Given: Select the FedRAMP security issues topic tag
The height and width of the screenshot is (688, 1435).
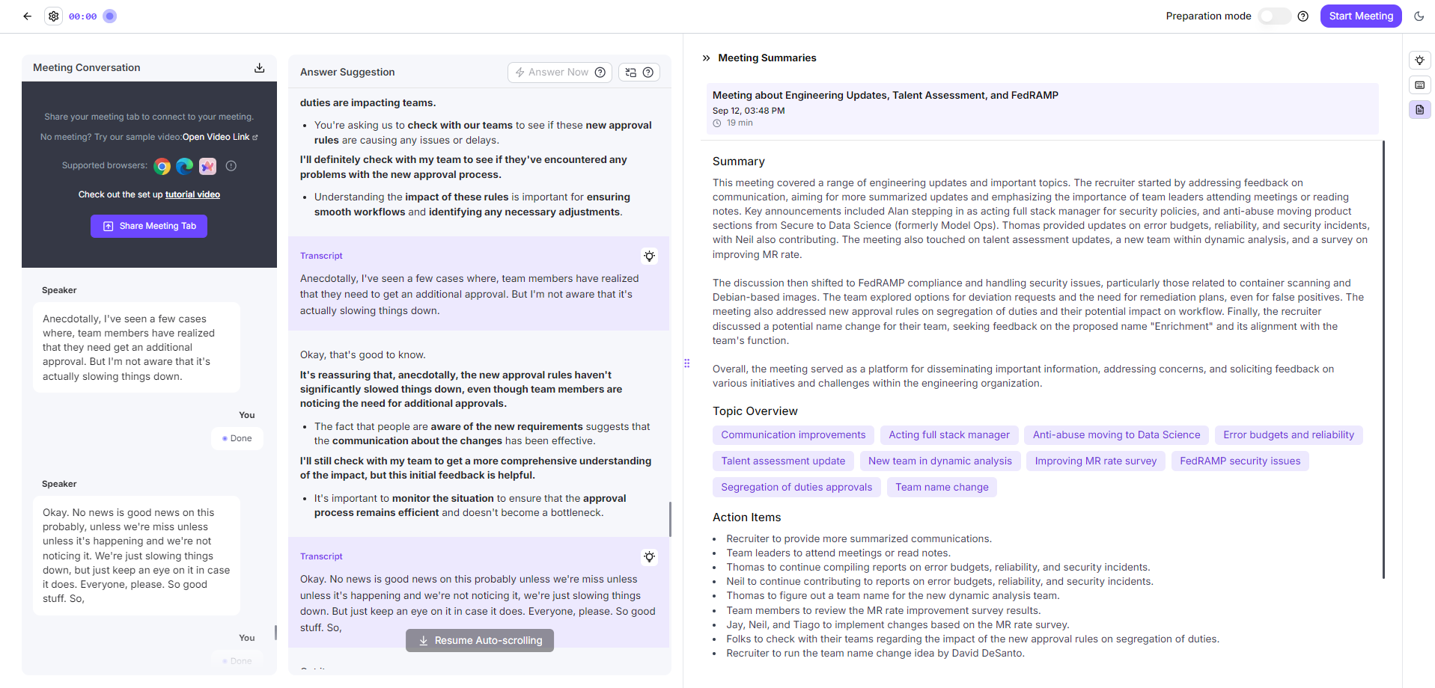Looking at the screenshot, I should tap(1240, 461).
